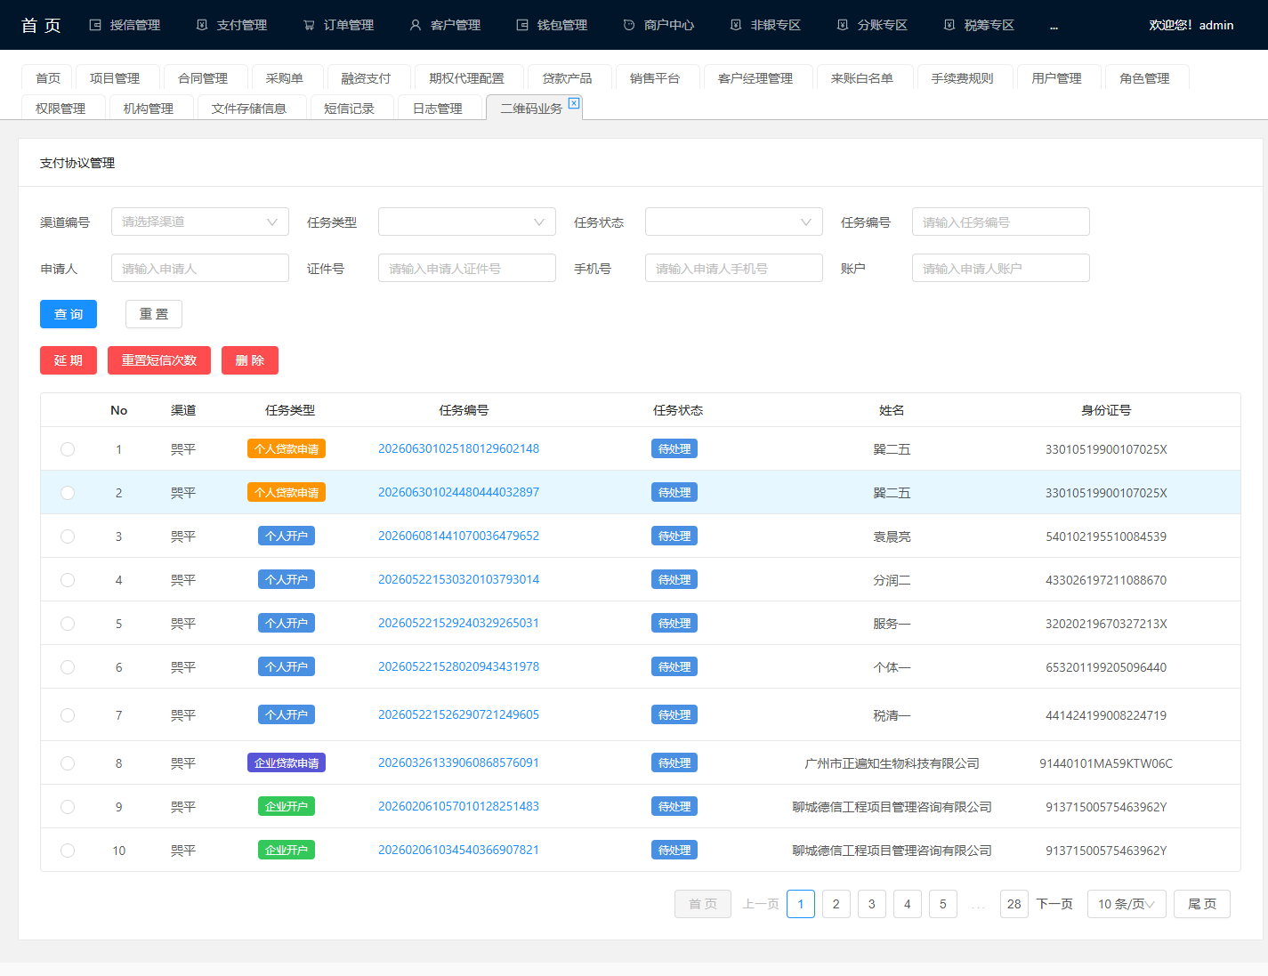The height and width of the screenshot is (976, 1268).
Task: Click the 支付管理 icon in top navigation
Action: (202, 25)
